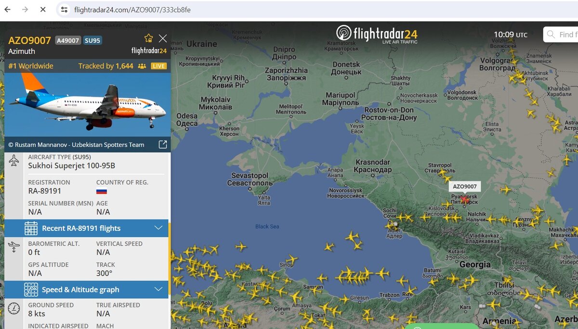The height and width of the screenshot is (329, 578).
Task: Click the Speed & Altitude graph icon
Action: (31, 290)
